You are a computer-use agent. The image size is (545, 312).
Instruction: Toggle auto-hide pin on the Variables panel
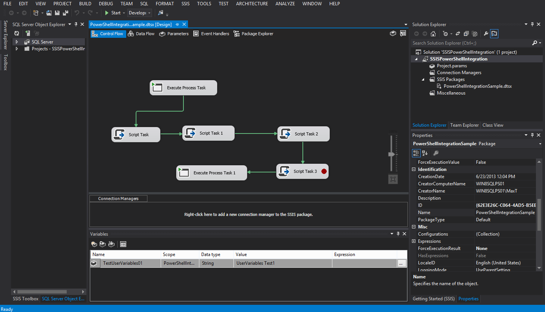398,234
